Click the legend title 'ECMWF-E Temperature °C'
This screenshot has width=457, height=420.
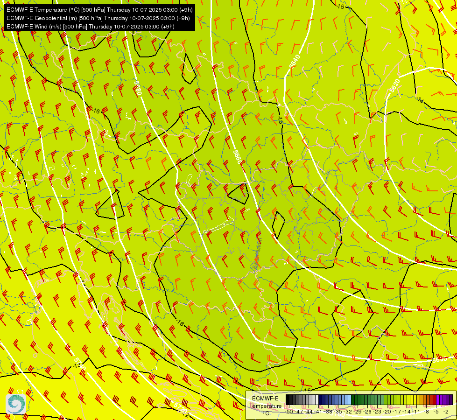(x=266, y=406)
